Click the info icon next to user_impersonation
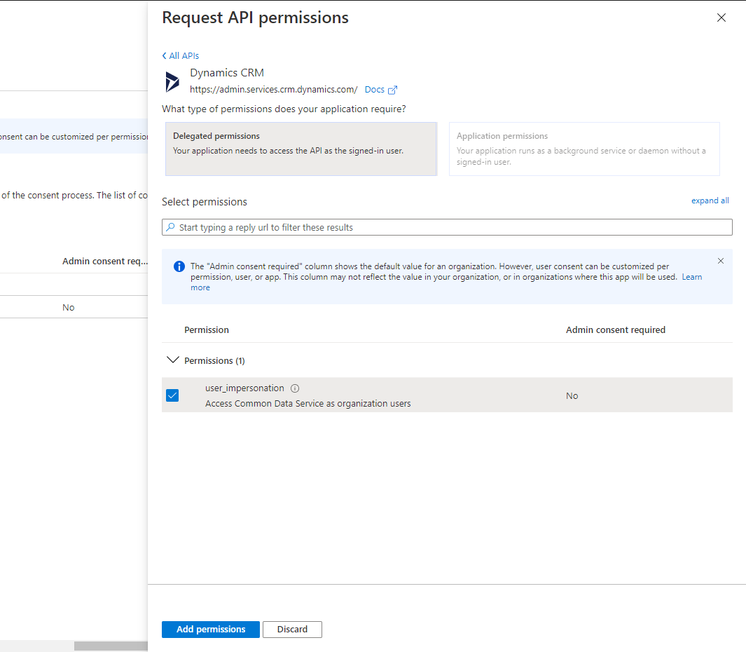This screenshot has width=746, height=652. click(x=295, y=388)
